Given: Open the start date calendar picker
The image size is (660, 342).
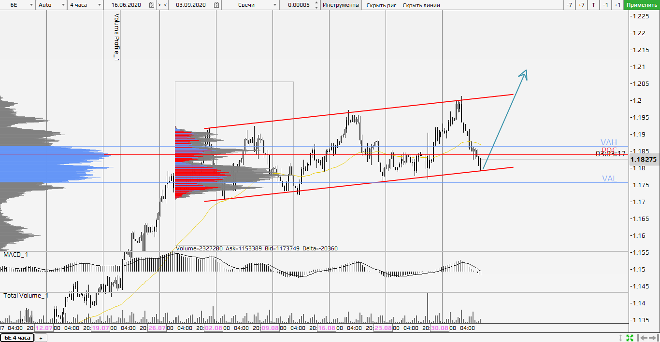Looking at the screenshot, I should tap(152, 5).
